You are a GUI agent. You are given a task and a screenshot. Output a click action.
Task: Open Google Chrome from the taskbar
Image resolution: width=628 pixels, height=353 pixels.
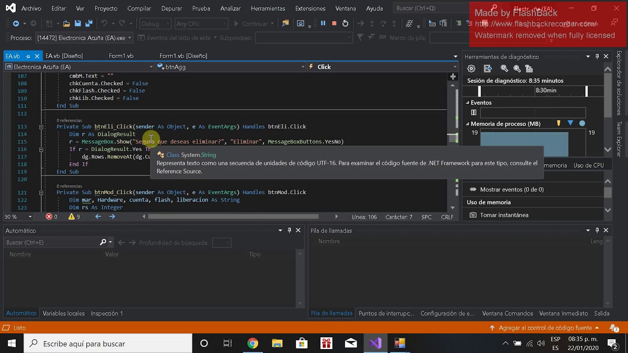click(253, 343)
